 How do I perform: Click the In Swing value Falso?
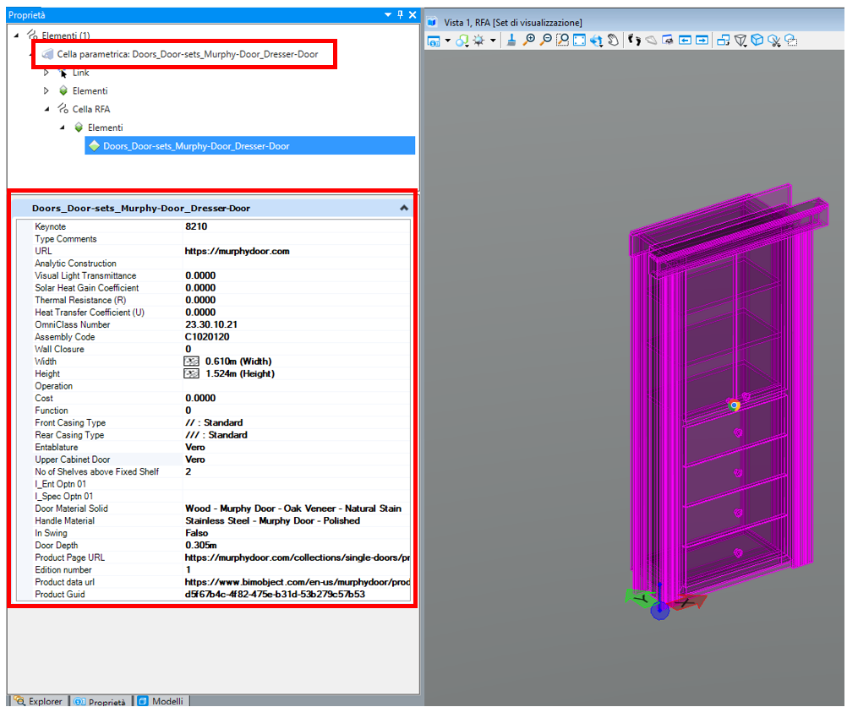pyautogui.click(x=197, y=533)
